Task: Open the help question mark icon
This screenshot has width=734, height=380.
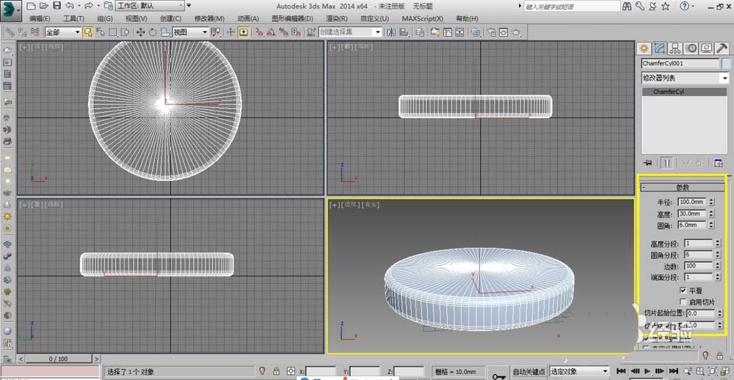Action: click(684, 7)
